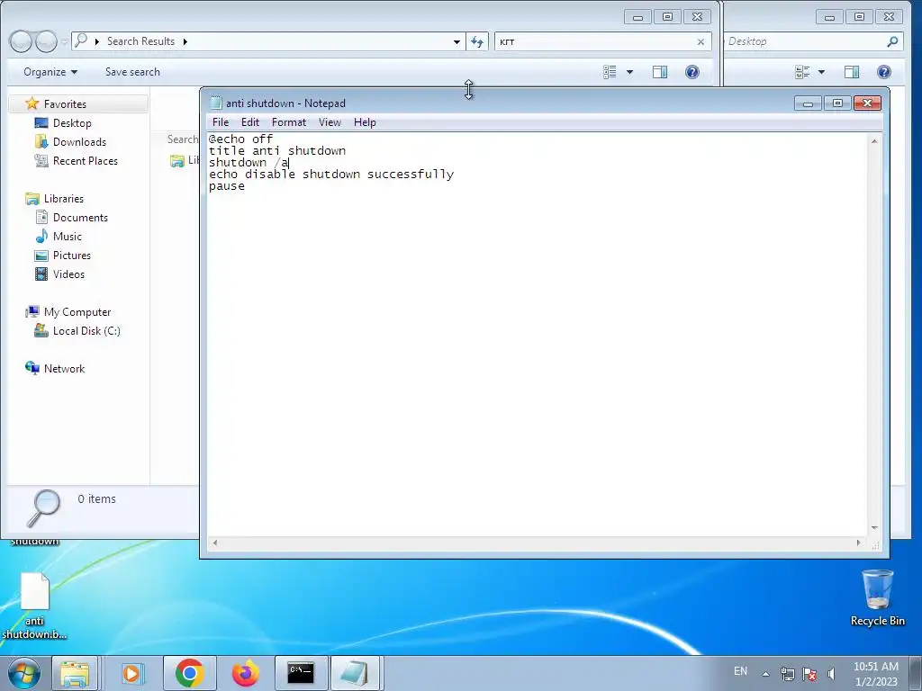Click the recent pages dropdown arrow
Screen dimensions: 922x691
point(64,41)
